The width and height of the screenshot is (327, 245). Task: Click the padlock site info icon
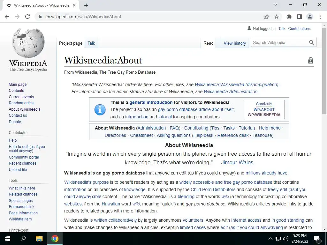click(x=40, y=17)
